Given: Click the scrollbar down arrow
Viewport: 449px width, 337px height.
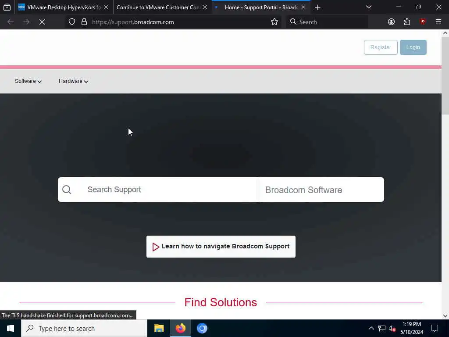Looking at the screenshot, I should click(x=445, y=316).
